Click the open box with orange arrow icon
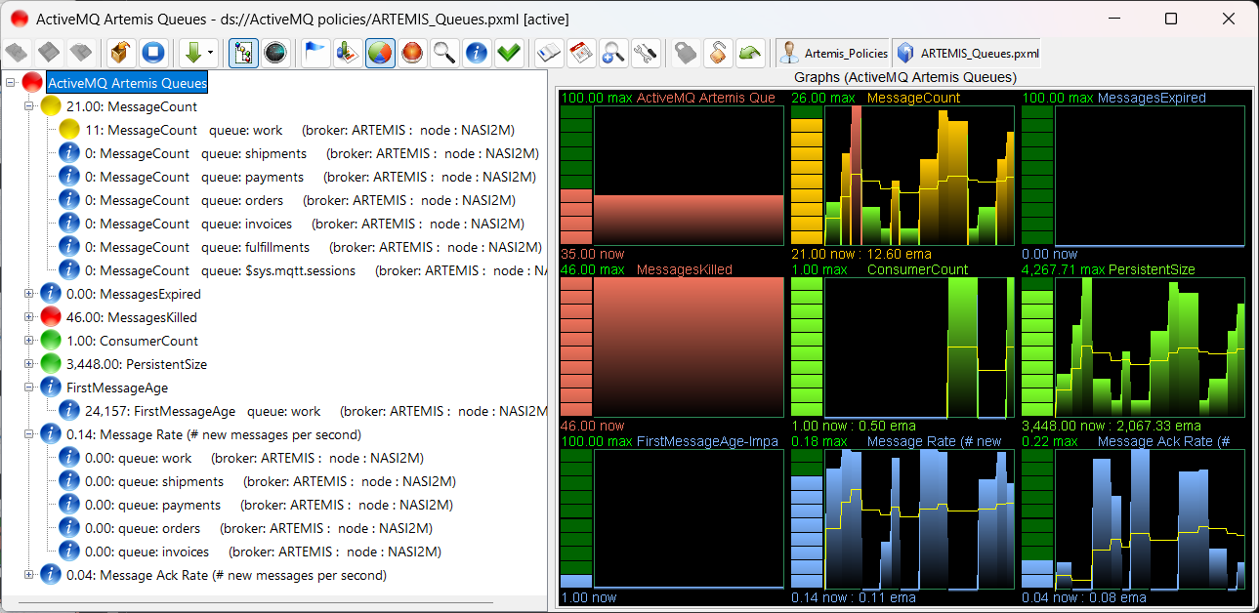 121,53
